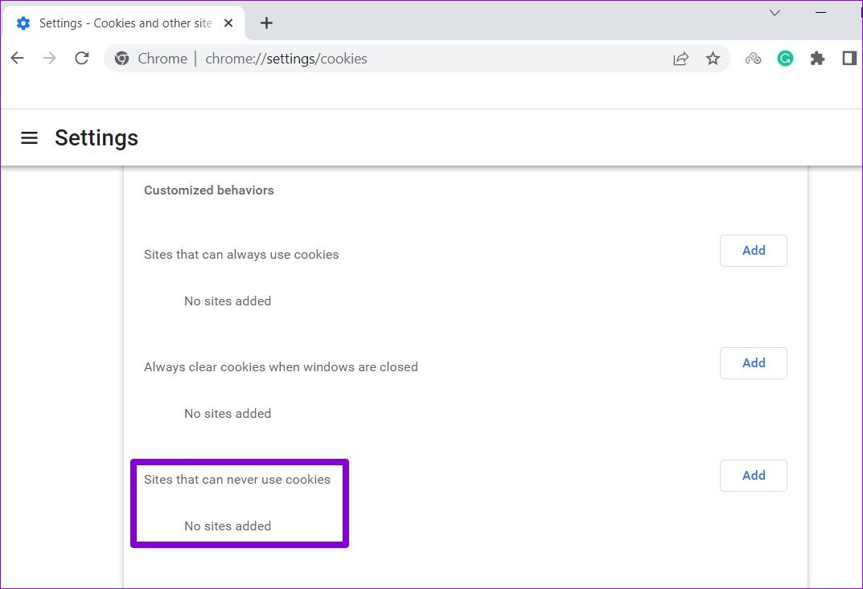Toggle the browser side panel
Viewport: 863px width, 589px height.
849,58
